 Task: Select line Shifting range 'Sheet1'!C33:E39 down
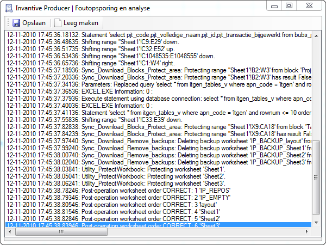(159, 120)
